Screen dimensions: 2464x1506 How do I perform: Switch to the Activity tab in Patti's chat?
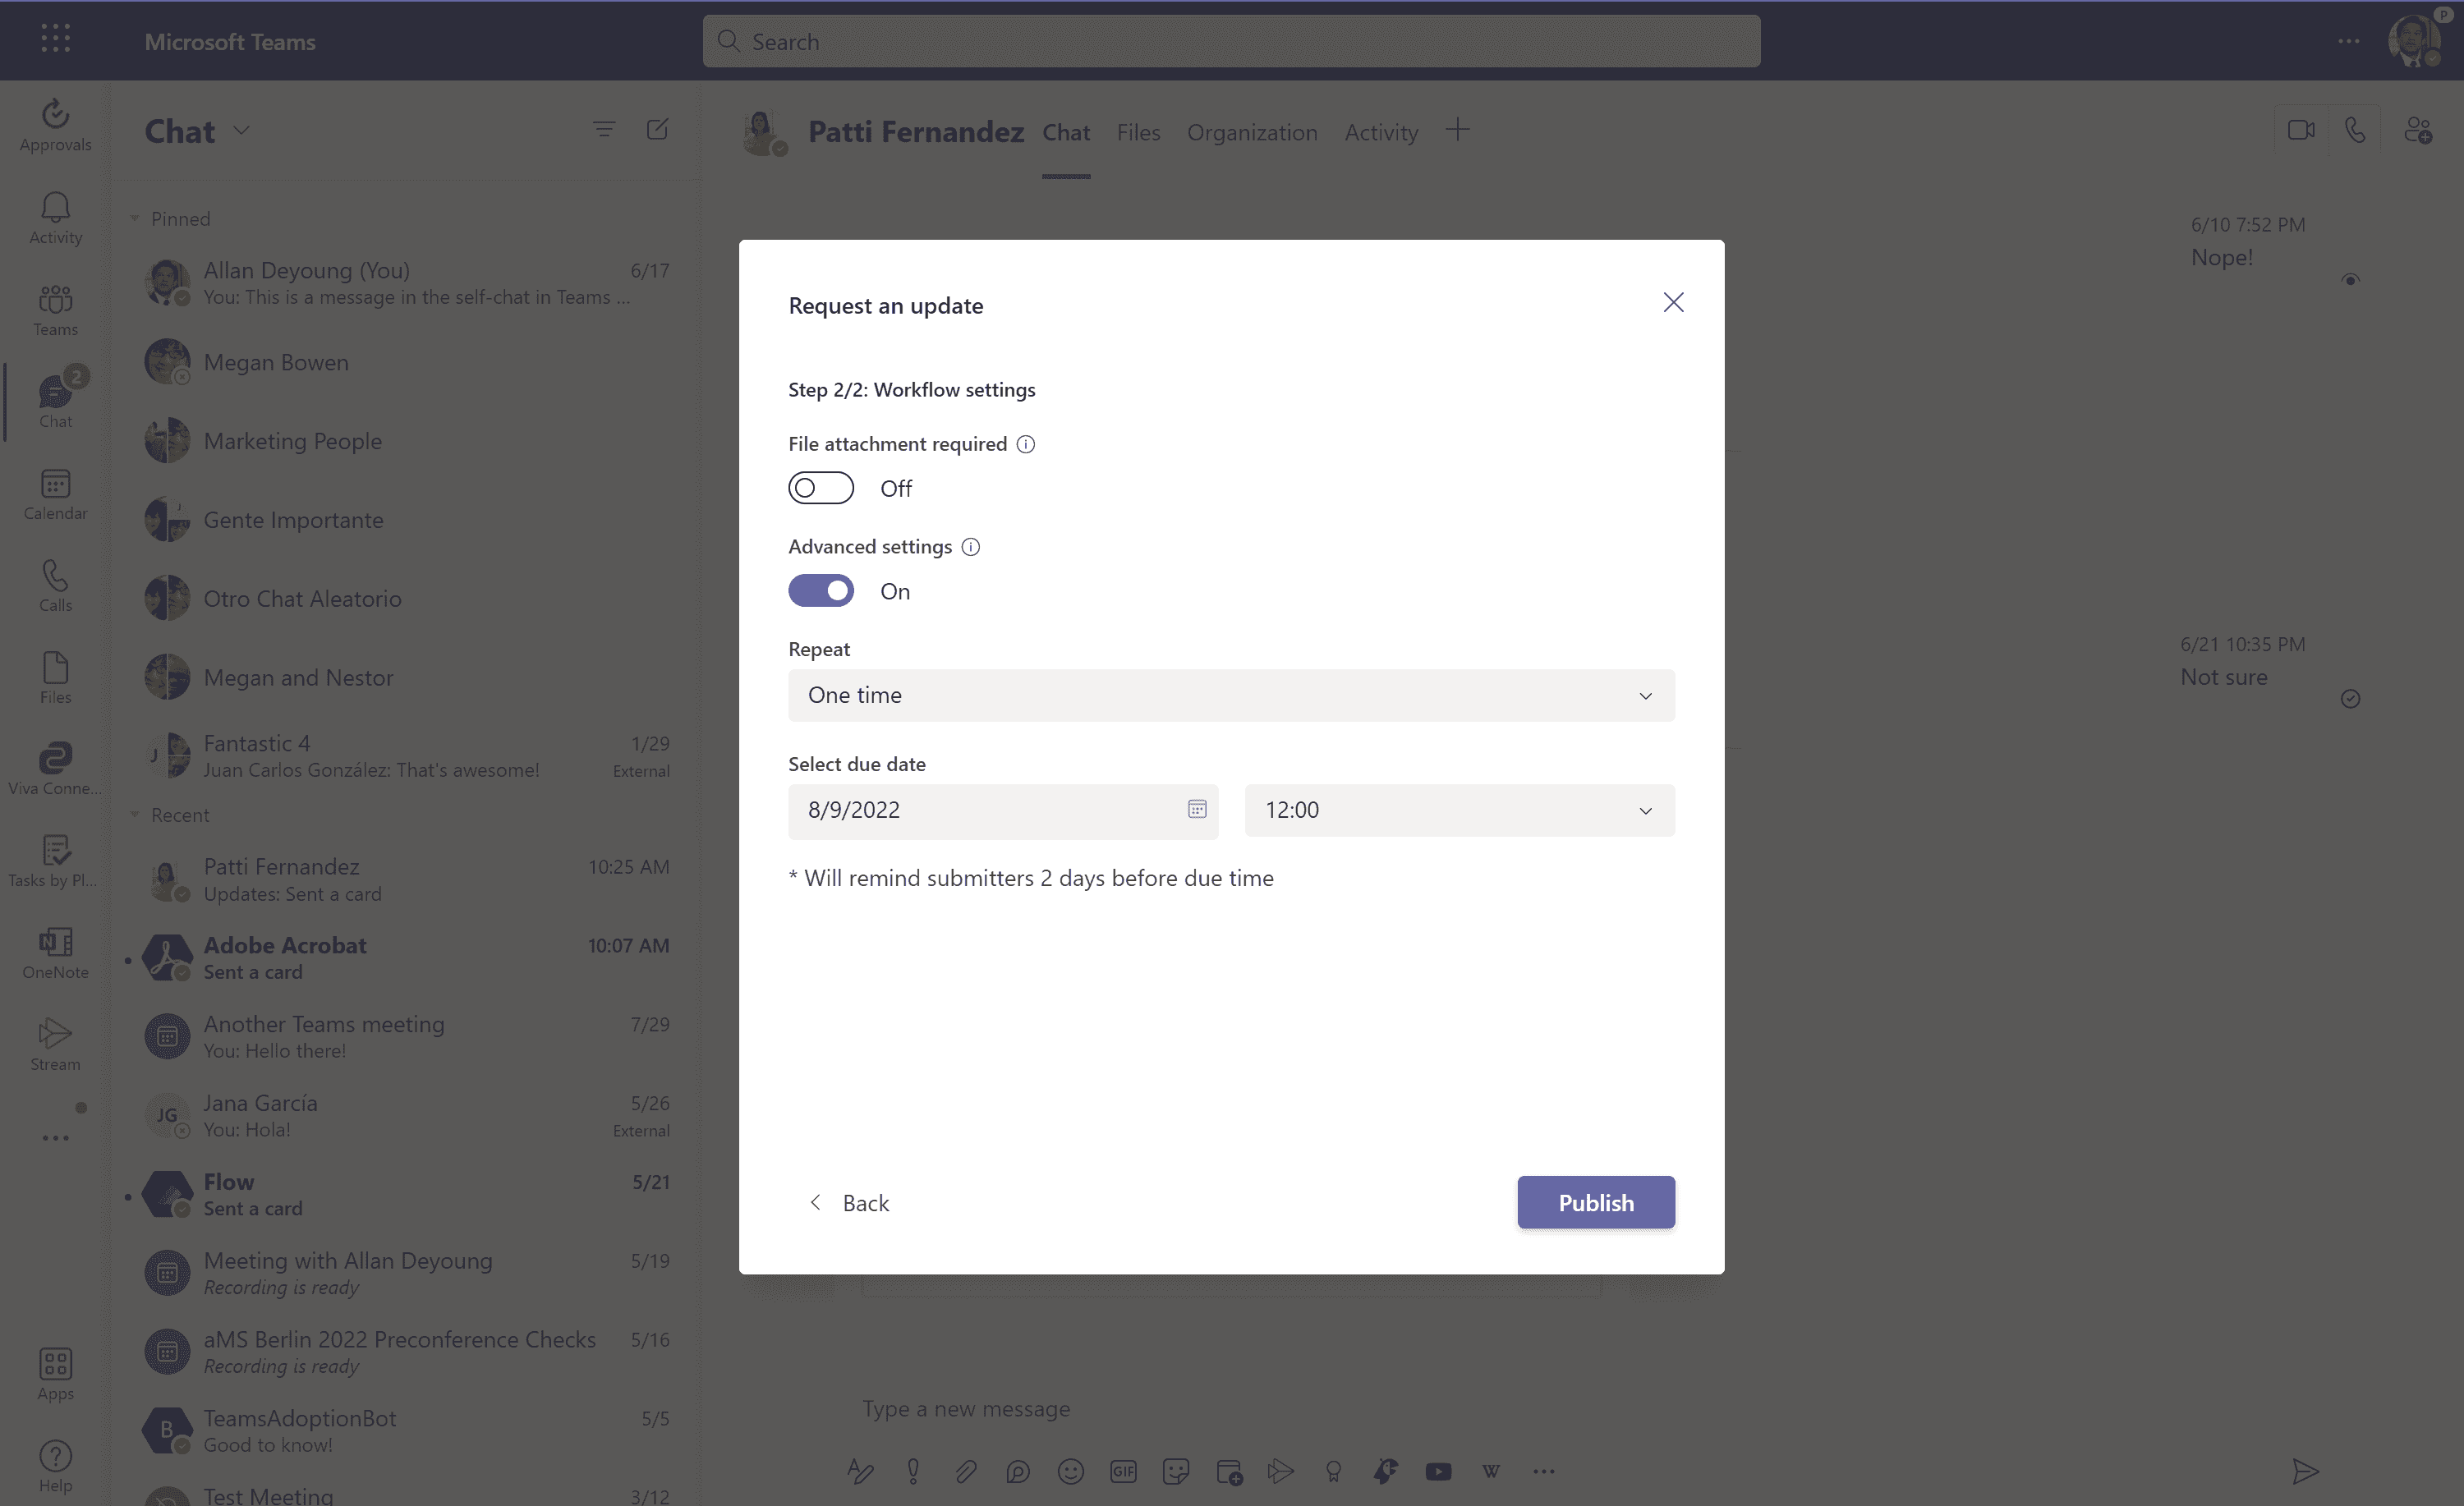pos(1381,132)
